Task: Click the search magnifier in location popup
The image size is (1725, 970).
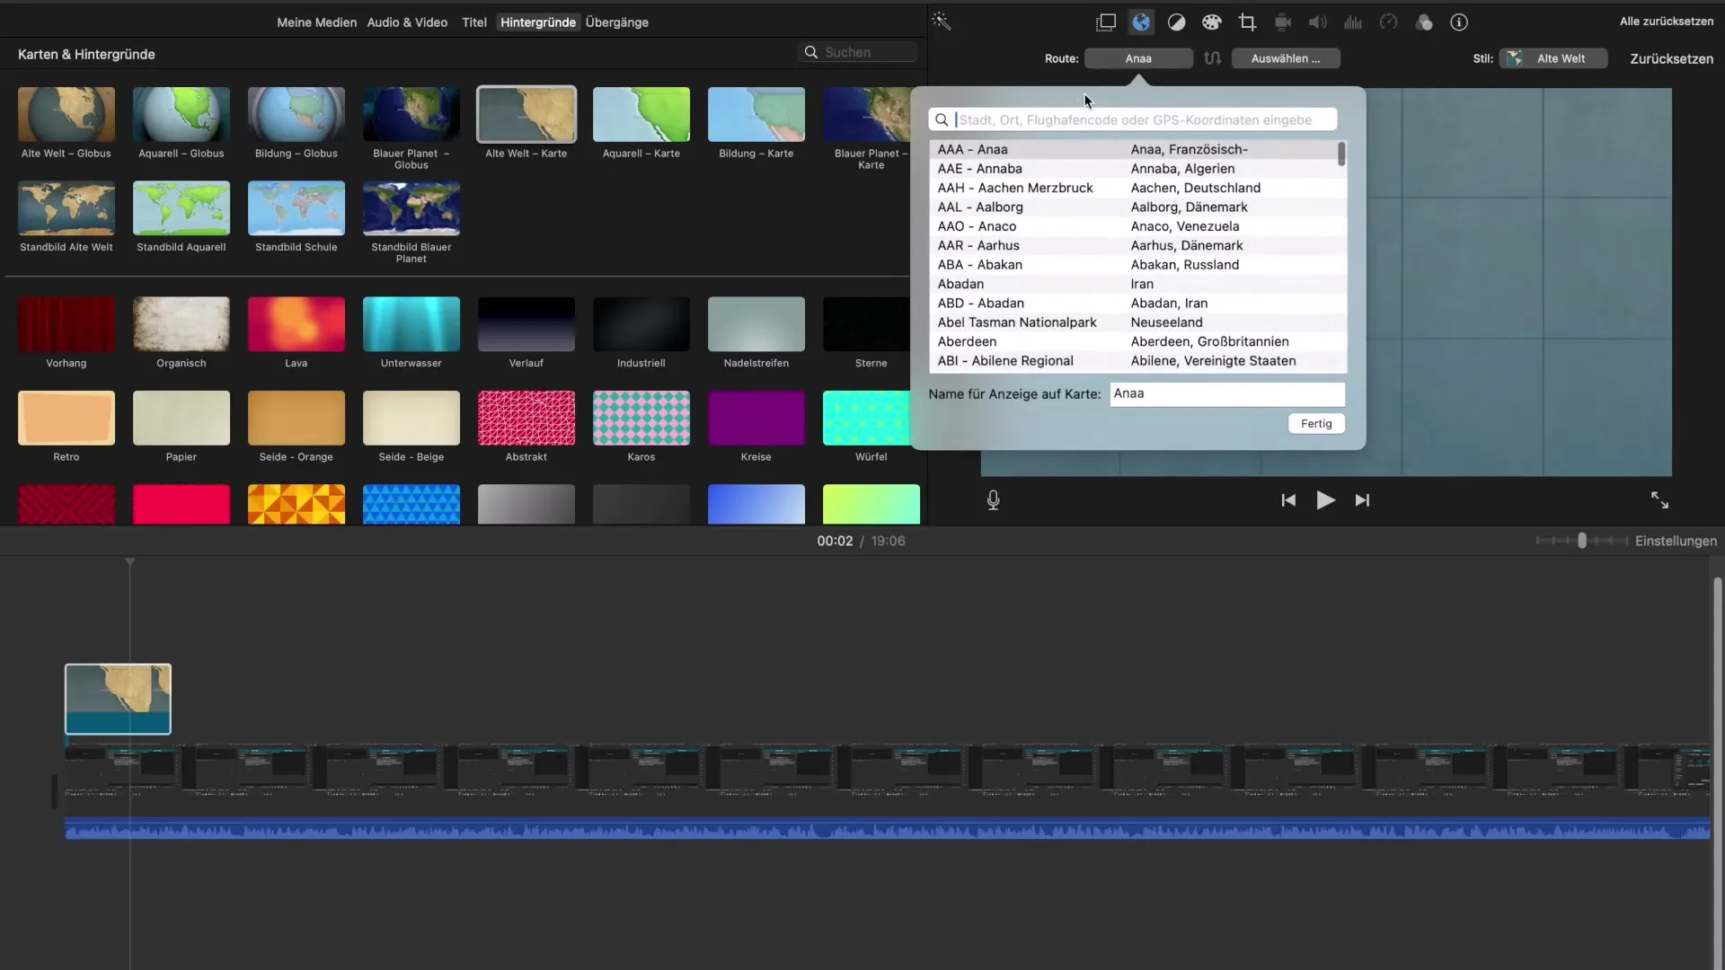Action: [942, 119]
